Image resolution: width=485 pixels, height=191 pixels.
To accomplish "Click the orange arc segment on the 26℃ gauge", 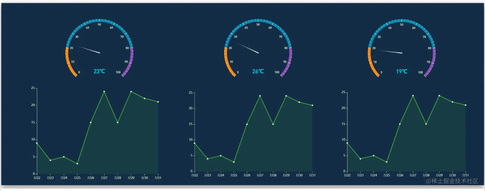I will (227, 62).
